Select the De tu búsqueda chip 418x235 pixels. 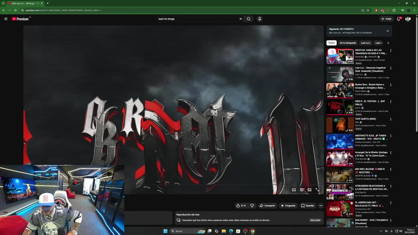point(348,43)
